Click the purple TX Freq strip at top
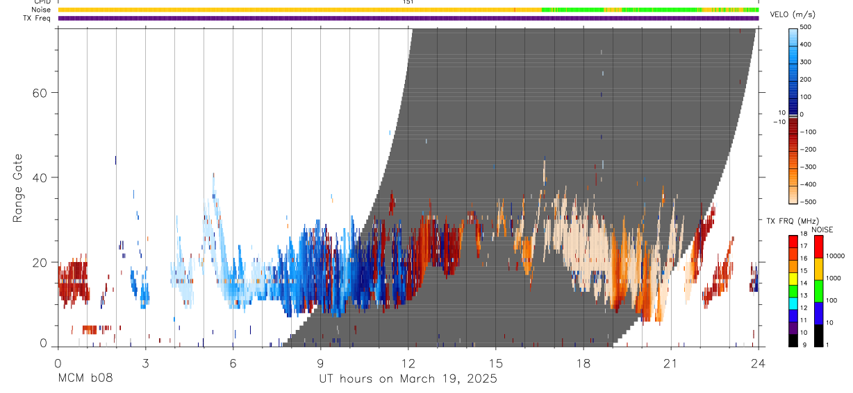The height and width of the screenshot is (393, 853). pos(408,18)
